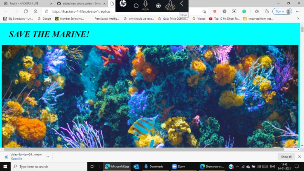Refresh the current page
This screenshot has width=304, height=171.
(x=26, y=11)
